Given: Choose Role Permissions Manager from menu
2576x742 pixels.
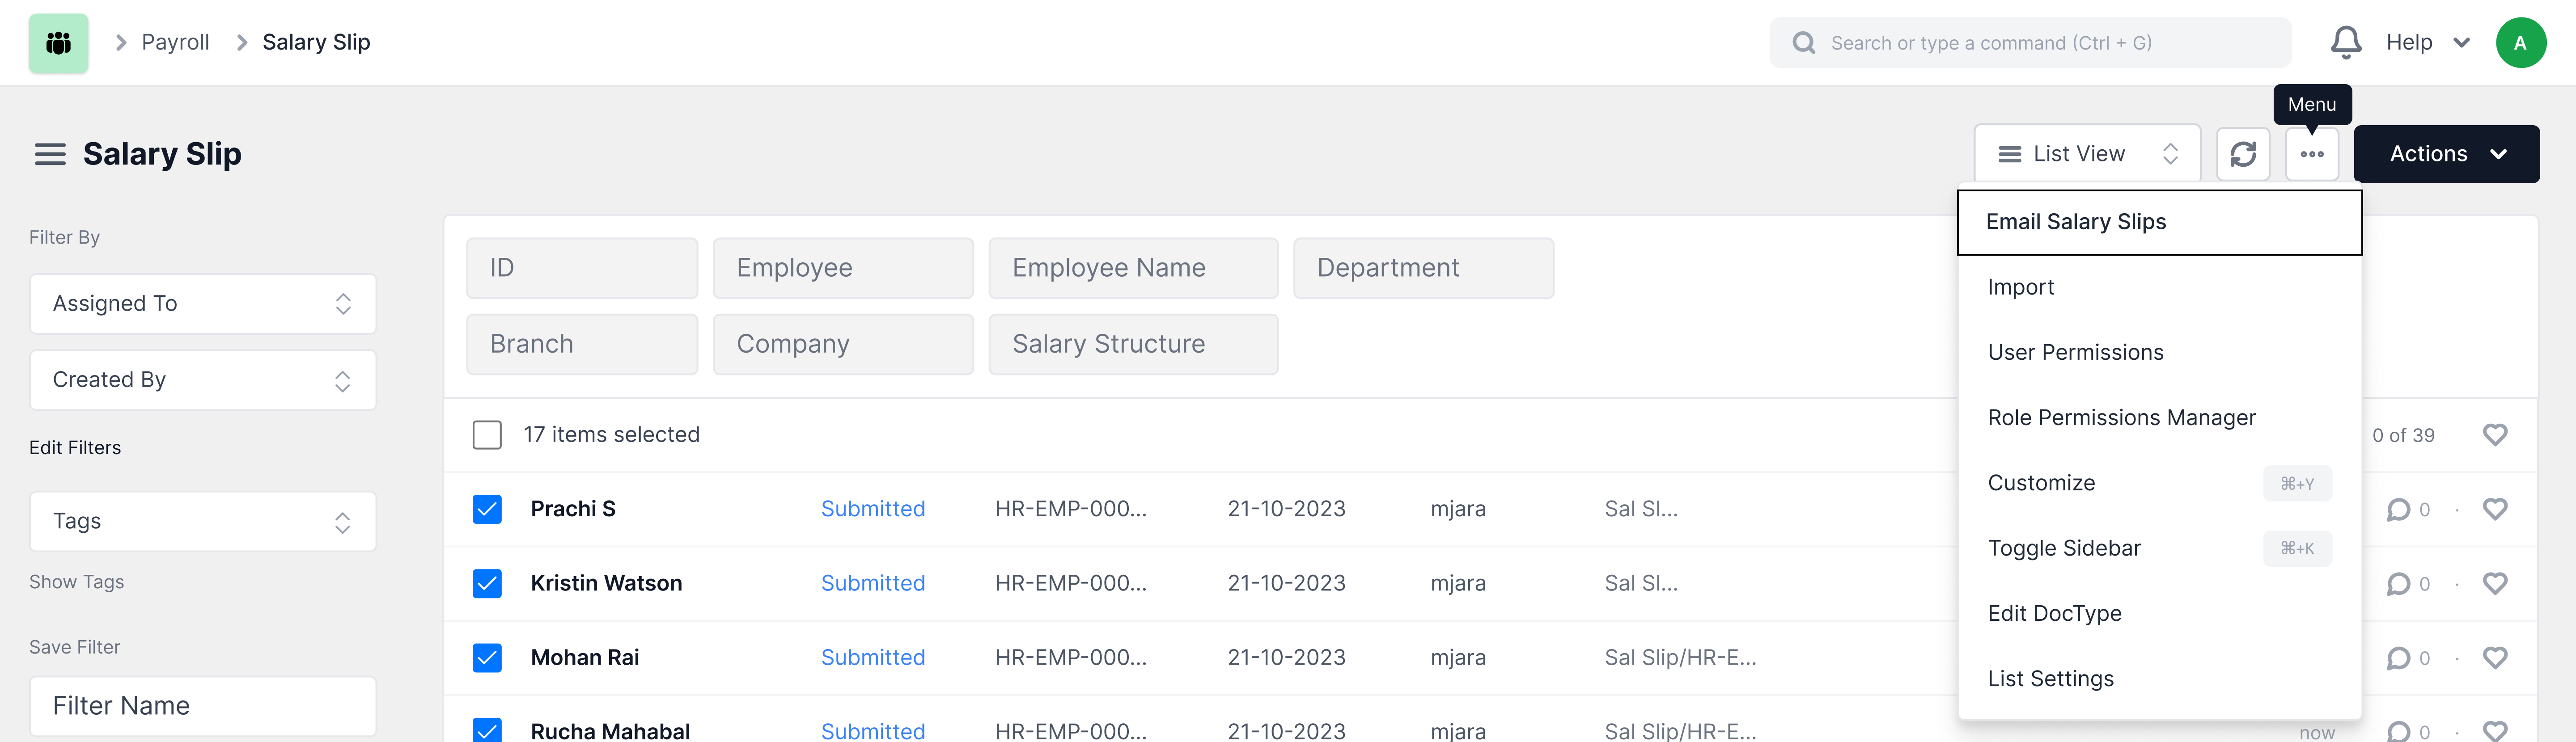Looking at the screenshot, I should 2121,418.
